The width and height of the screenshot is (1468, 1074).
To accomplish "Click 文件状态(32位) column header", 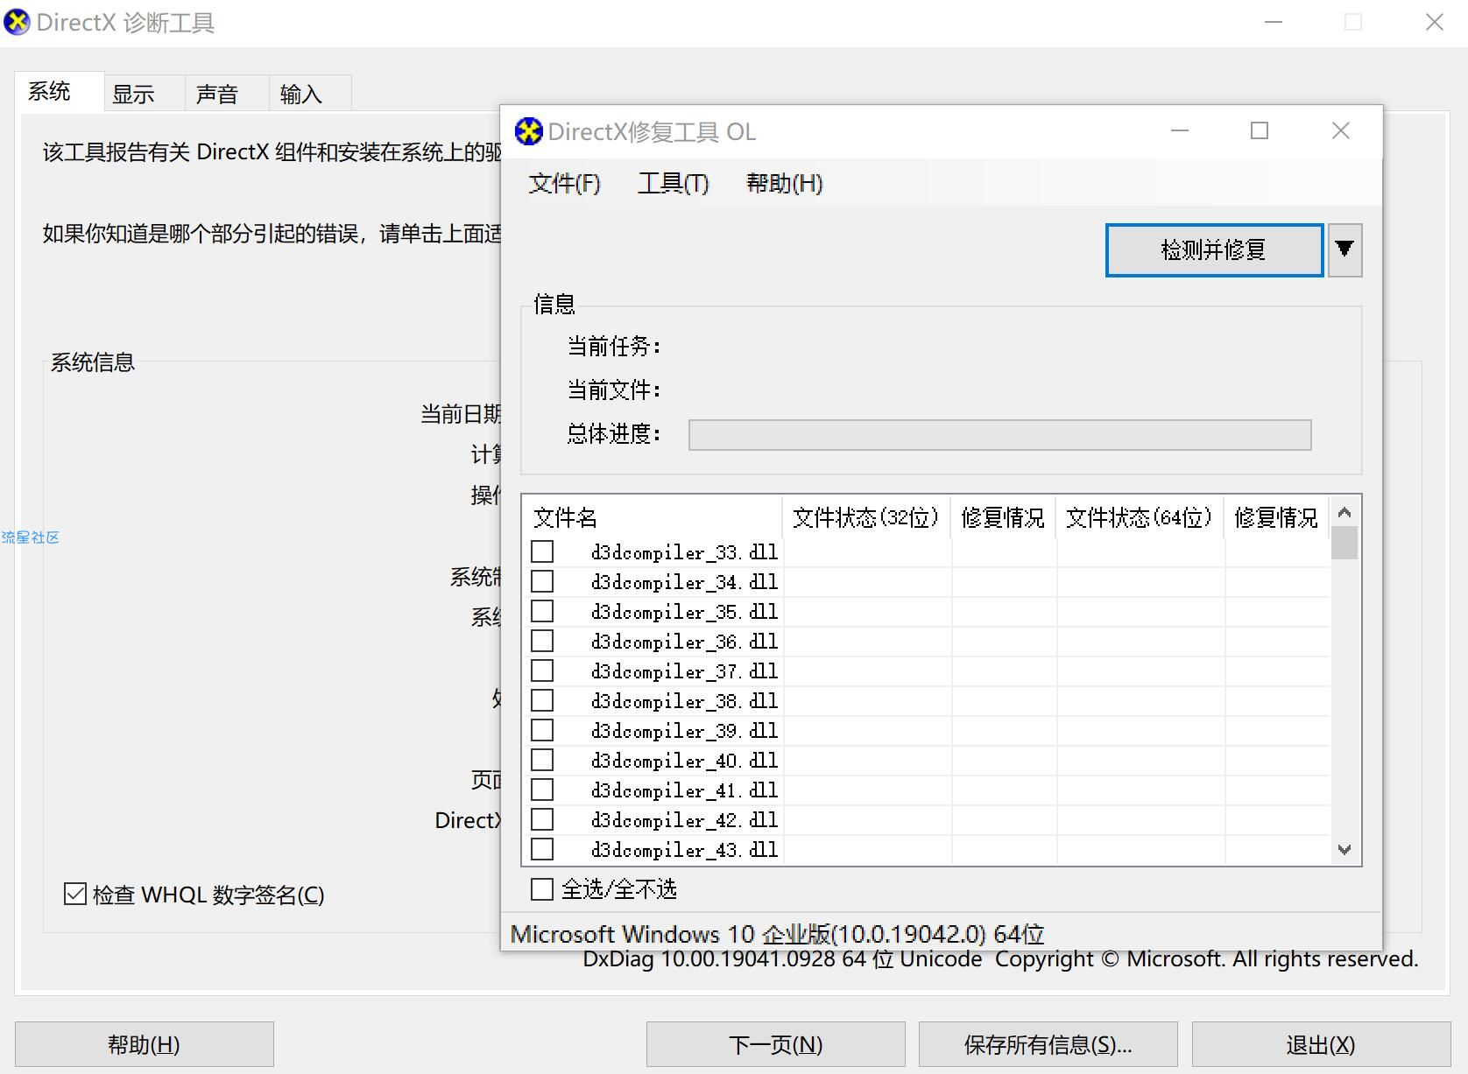I will tap(865, 518).
